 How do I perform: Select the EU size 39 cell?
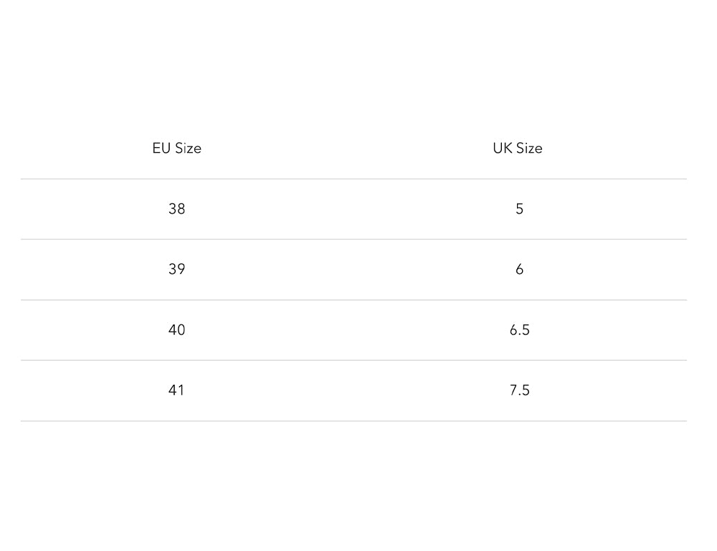pos(176,269)
